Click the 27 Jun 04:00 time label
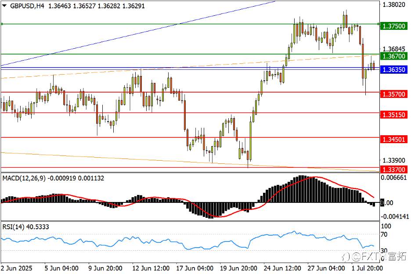This screenshot has height=274, width=411. click(326, 268)
